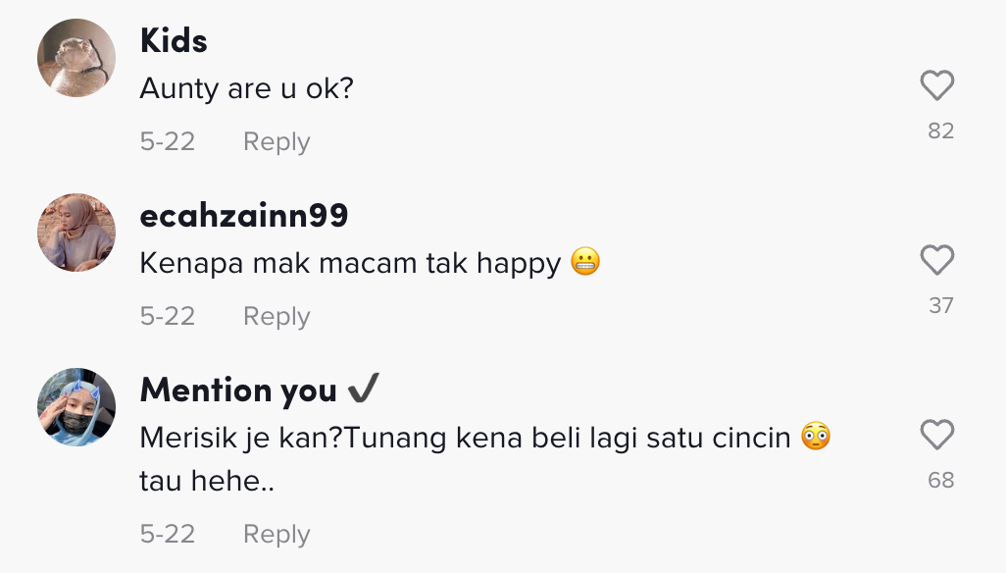Screen dimensions: 1006x573
Task: Select the "Aunty are u ok?" comment text
Action: [x=246, y=88]
